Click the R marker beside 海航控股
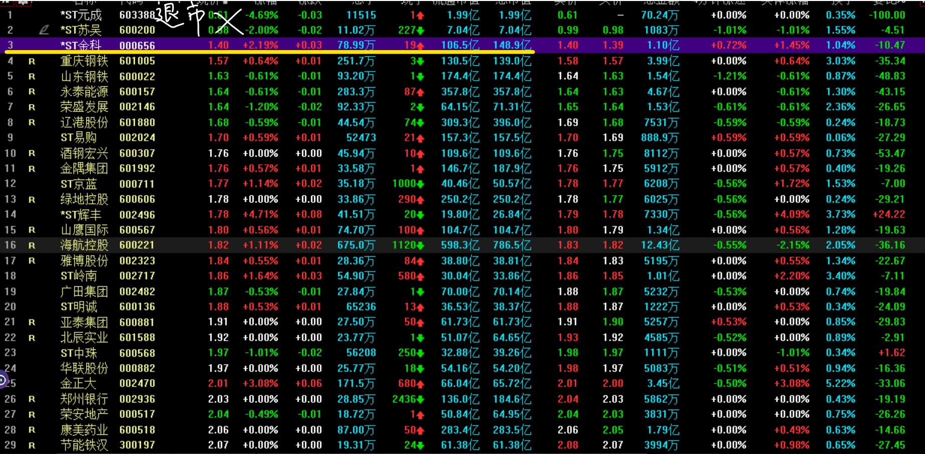The image size is (925, 454). point(32,246)
